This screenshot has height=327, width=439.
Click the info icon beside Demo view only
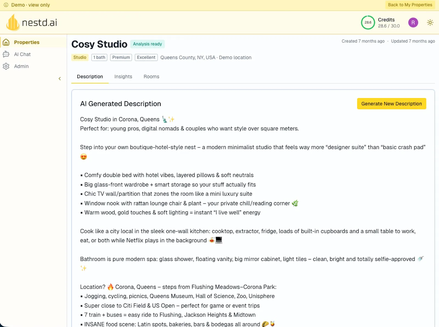[6, 5]
